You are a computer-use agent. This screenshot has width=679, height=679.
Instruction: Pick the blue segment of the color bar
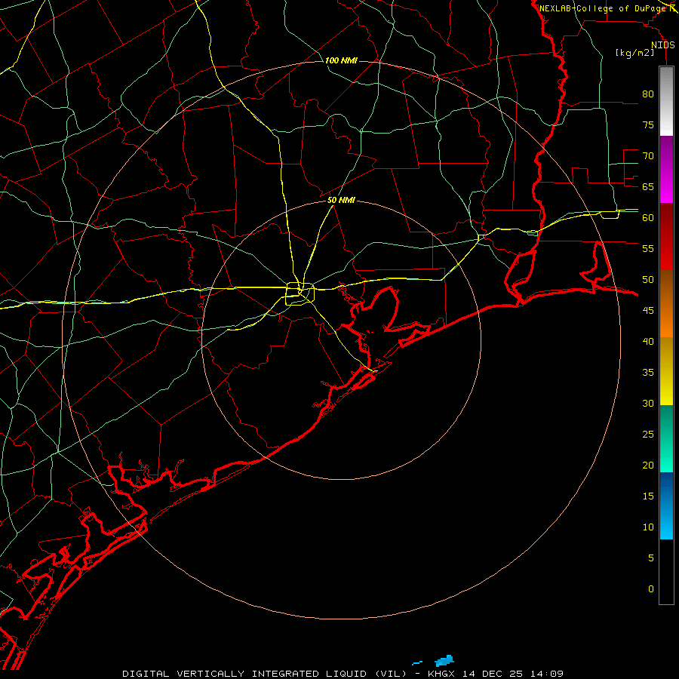click(666, 505)
